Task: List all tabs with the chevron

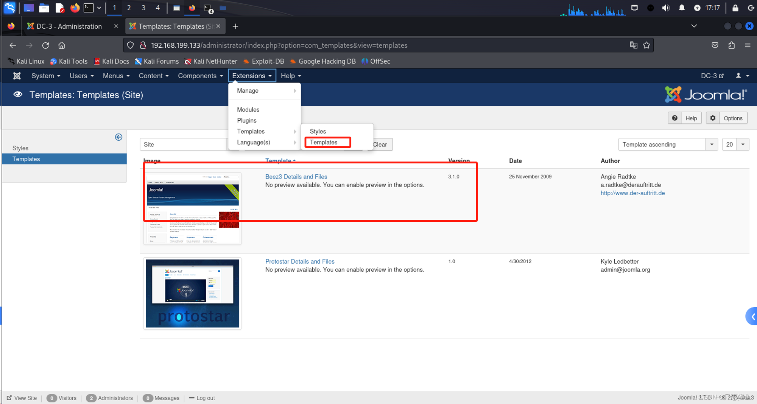Action: [x=694, y=26]
